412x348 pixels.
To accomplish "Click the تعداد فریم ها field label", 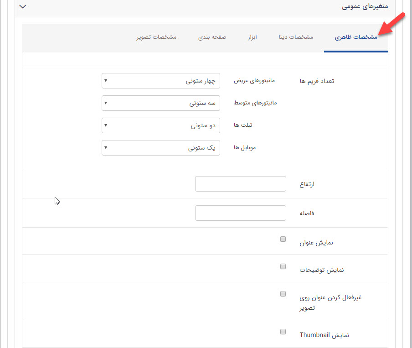I will tap(317, 80).
